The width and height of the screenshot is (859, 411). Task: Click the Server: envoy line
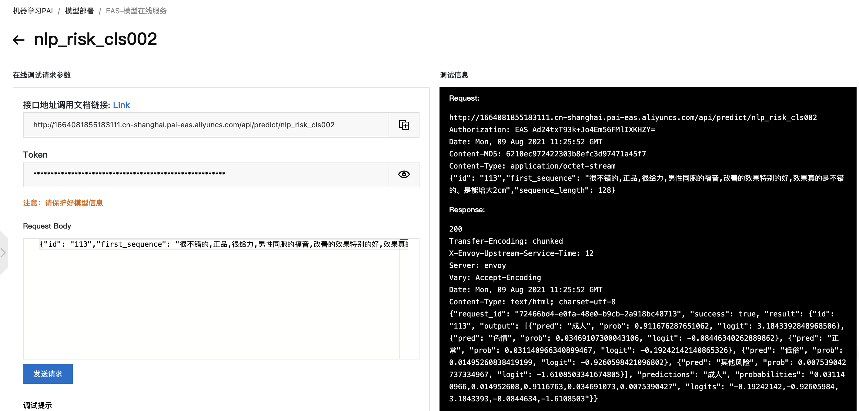[477, 265]
